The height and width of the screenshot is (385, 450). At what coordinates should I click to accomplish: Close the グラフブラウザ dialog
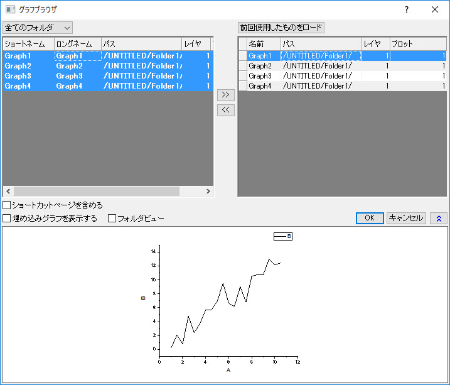click(x=435, y=9)
